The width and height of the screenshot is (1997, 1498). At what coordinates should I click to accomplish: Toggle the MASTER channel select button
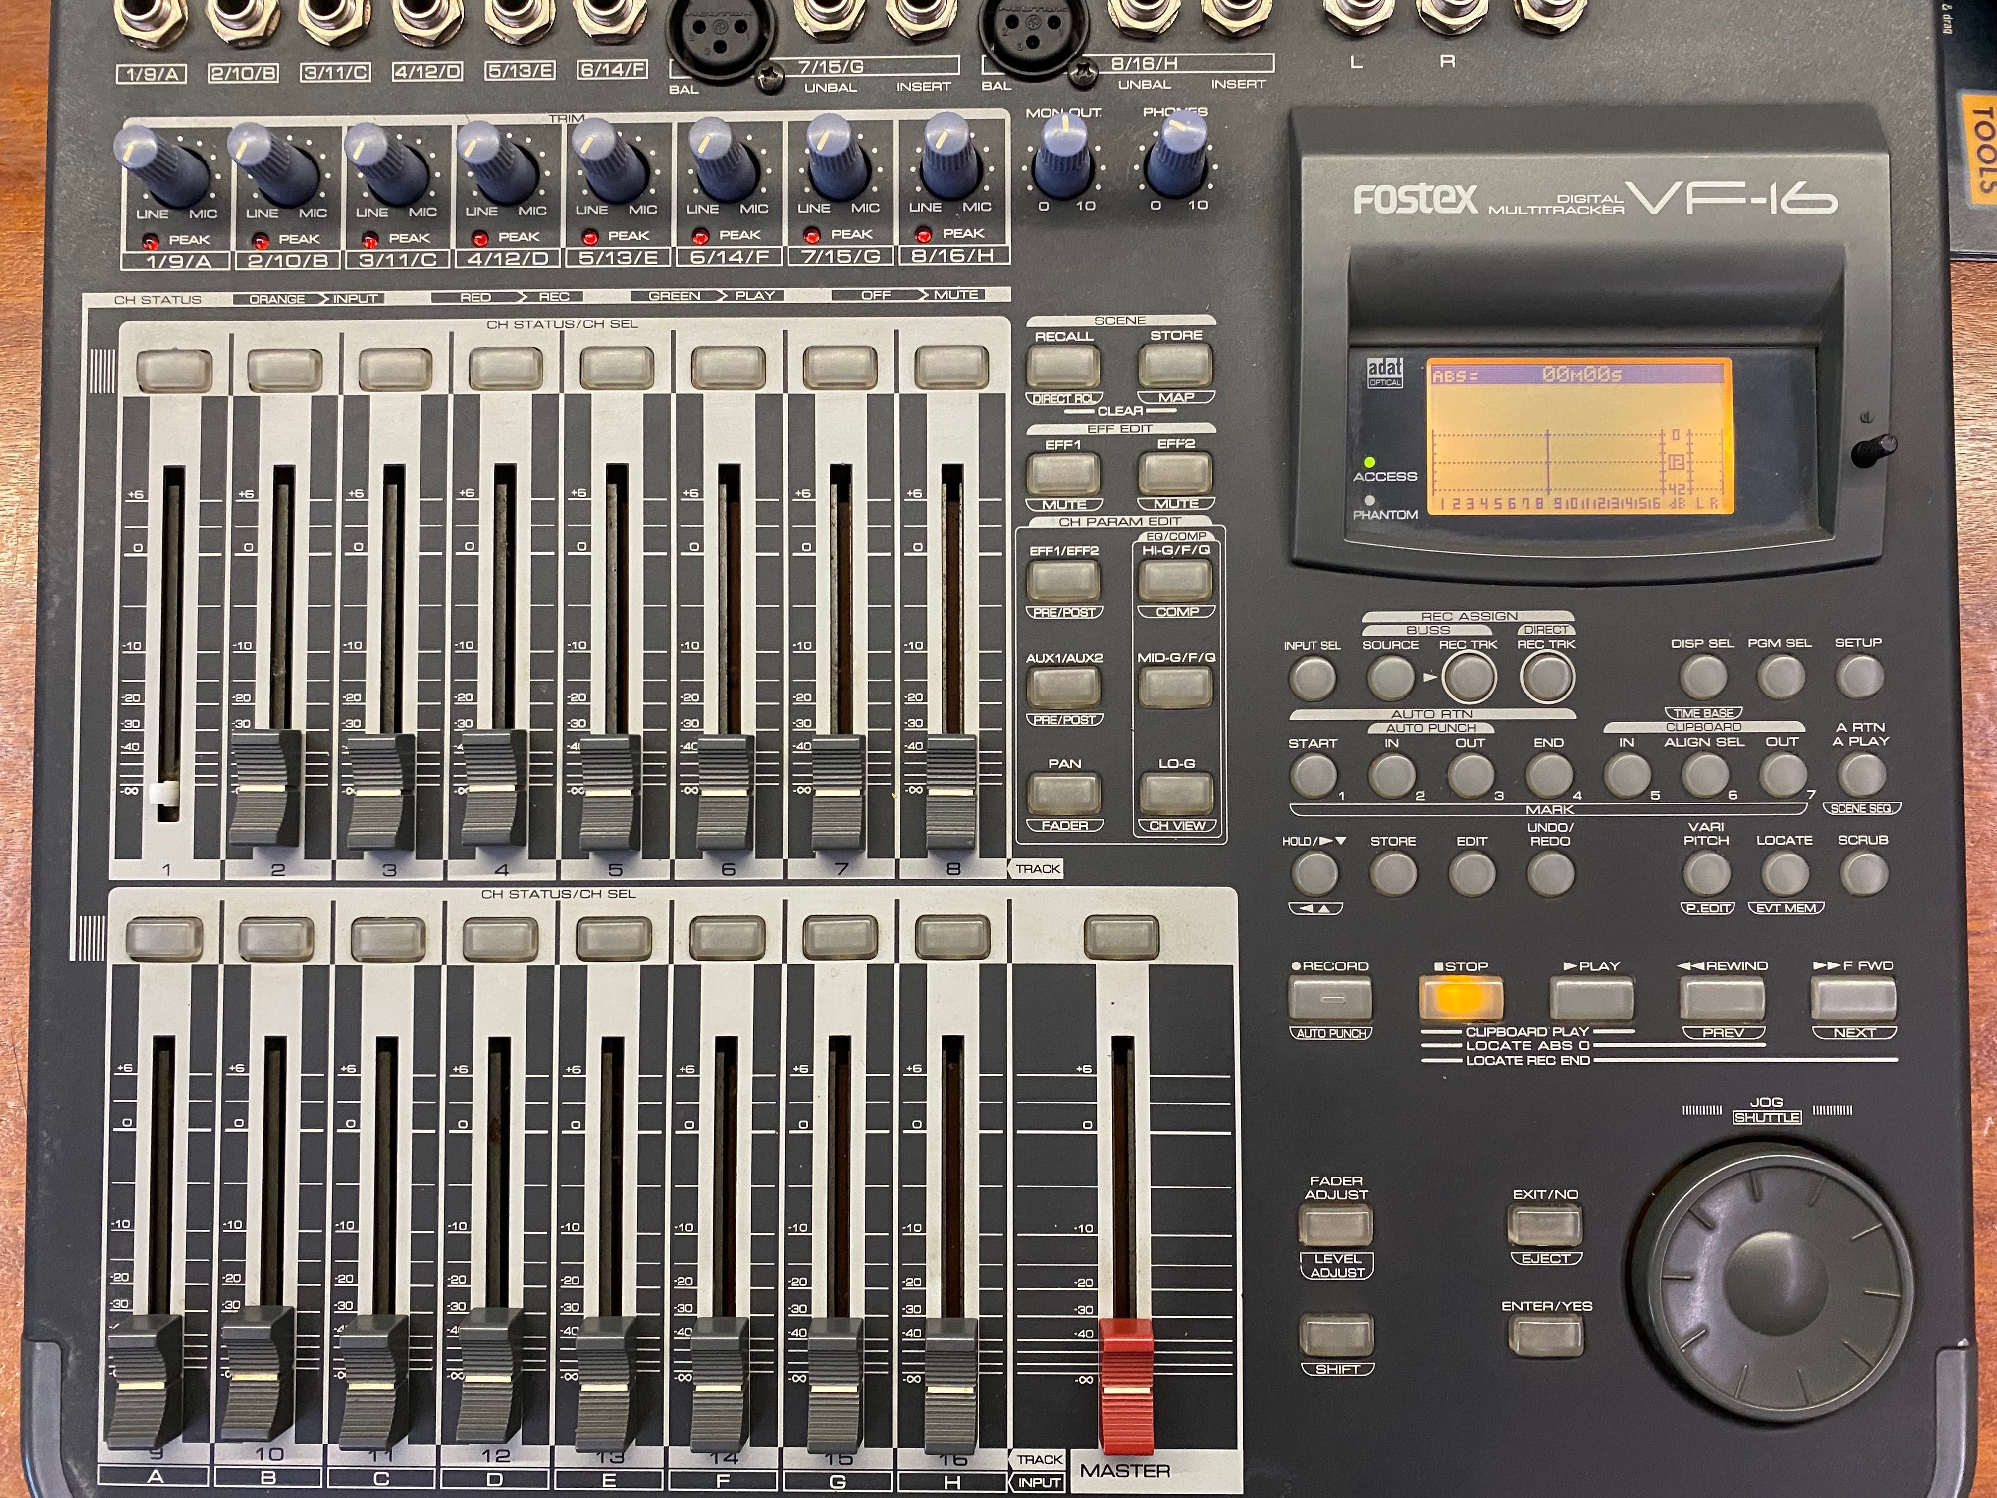click(x=1121, y=937)
